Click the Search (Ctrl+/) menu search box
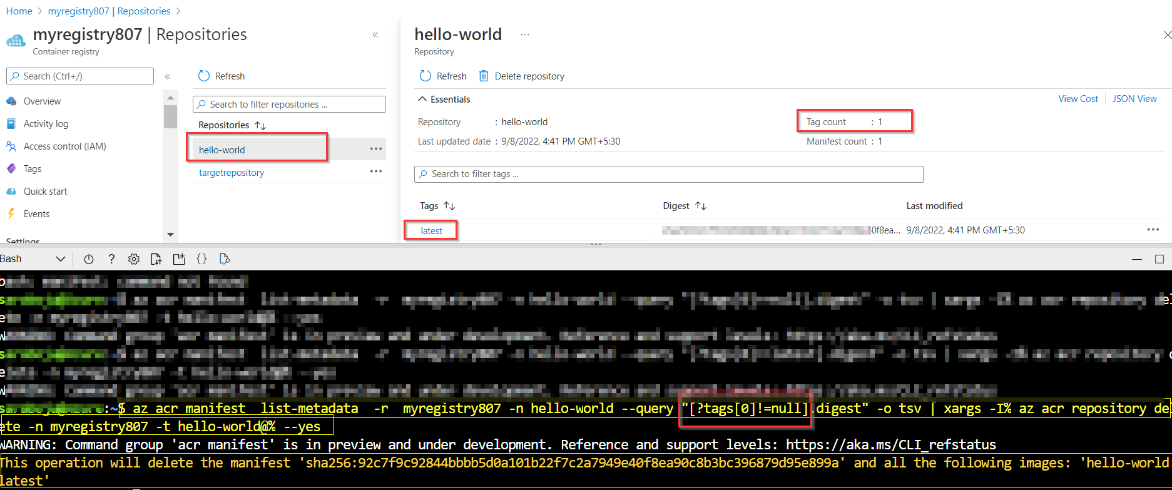The width and height of the screenshot is (1172, 490). 80,76
